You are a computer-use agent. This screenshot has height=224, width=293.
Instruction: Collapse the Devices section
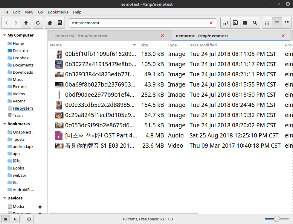tap(4, 198)
